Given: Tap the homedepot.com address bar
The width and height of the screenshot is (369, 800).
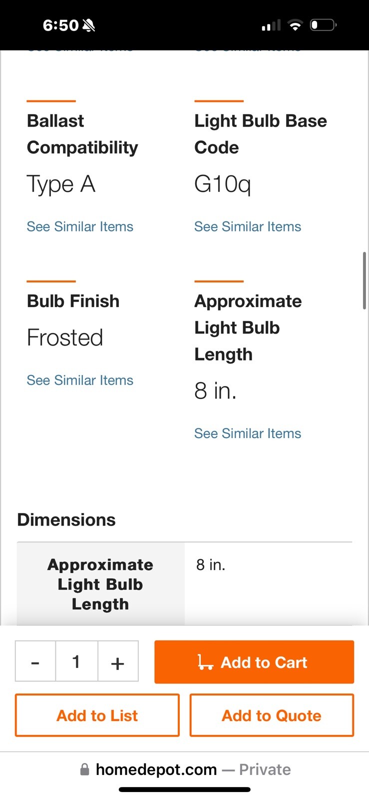Looking at the screenshot, I should click(185, 769).
